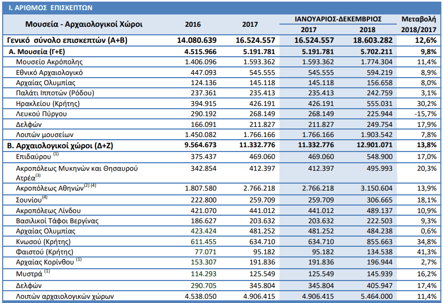Click the 'Ι. ΑΡΙΘΜΟΣ ΕΠΙΣΚΕΠΤΩΝ' section title

coord(49,8)
